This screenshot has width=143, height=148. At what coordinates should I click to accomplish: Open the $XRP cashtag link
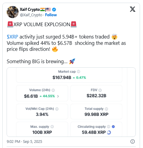coord(12,37)
